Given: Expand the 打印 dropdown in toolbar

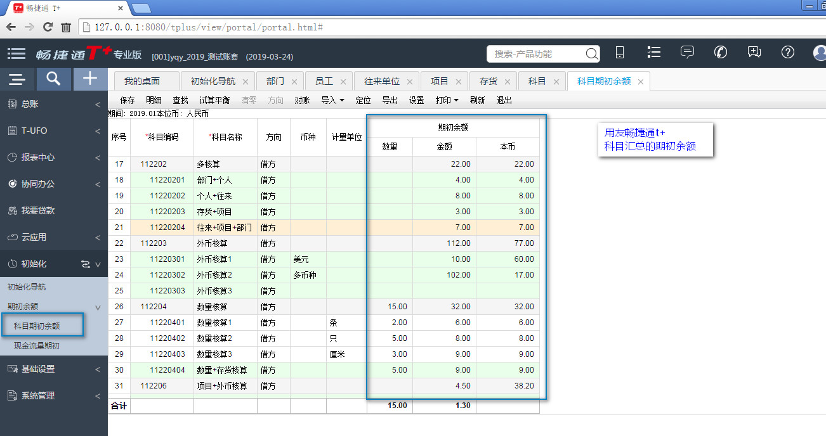Looking at the screenshot, I should coord(447,100).
